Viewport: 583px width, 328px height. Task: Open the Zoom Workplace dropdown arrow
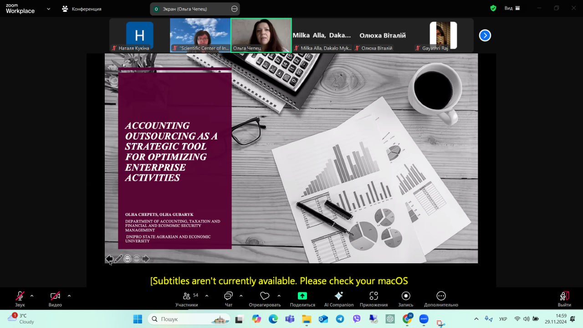click(49, 9)
